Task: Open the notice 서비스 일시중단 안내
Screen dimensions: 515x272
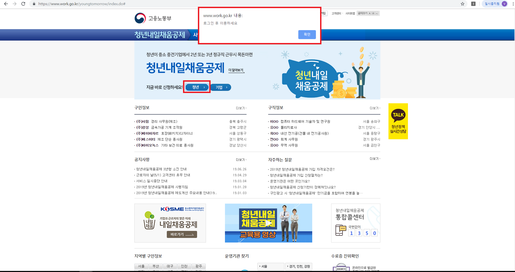Action: [152, 181]
